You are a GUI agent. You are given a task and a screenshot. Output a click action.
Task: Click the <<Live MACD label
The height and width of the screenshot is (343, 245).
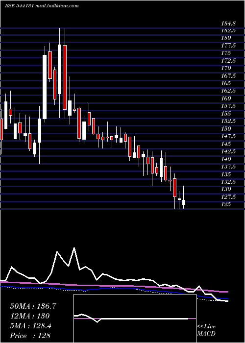pyautogui.click(x=206, y=330)
